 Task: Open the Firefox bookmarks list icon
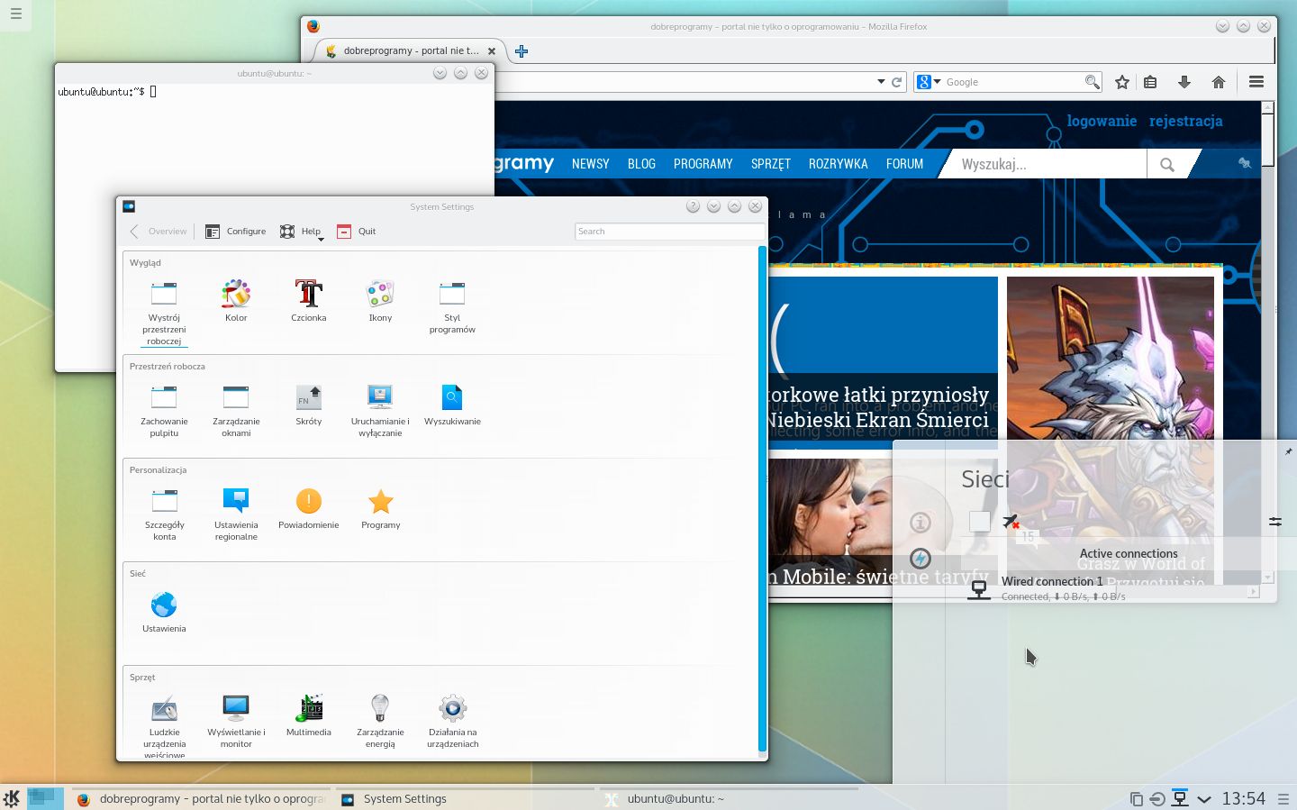[1150, 82]
